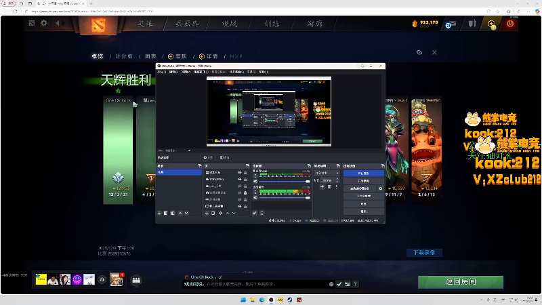The image size is (542, 305).
Task: Open three-dot menu of first mixer track
Action: [x=255, y=176]
